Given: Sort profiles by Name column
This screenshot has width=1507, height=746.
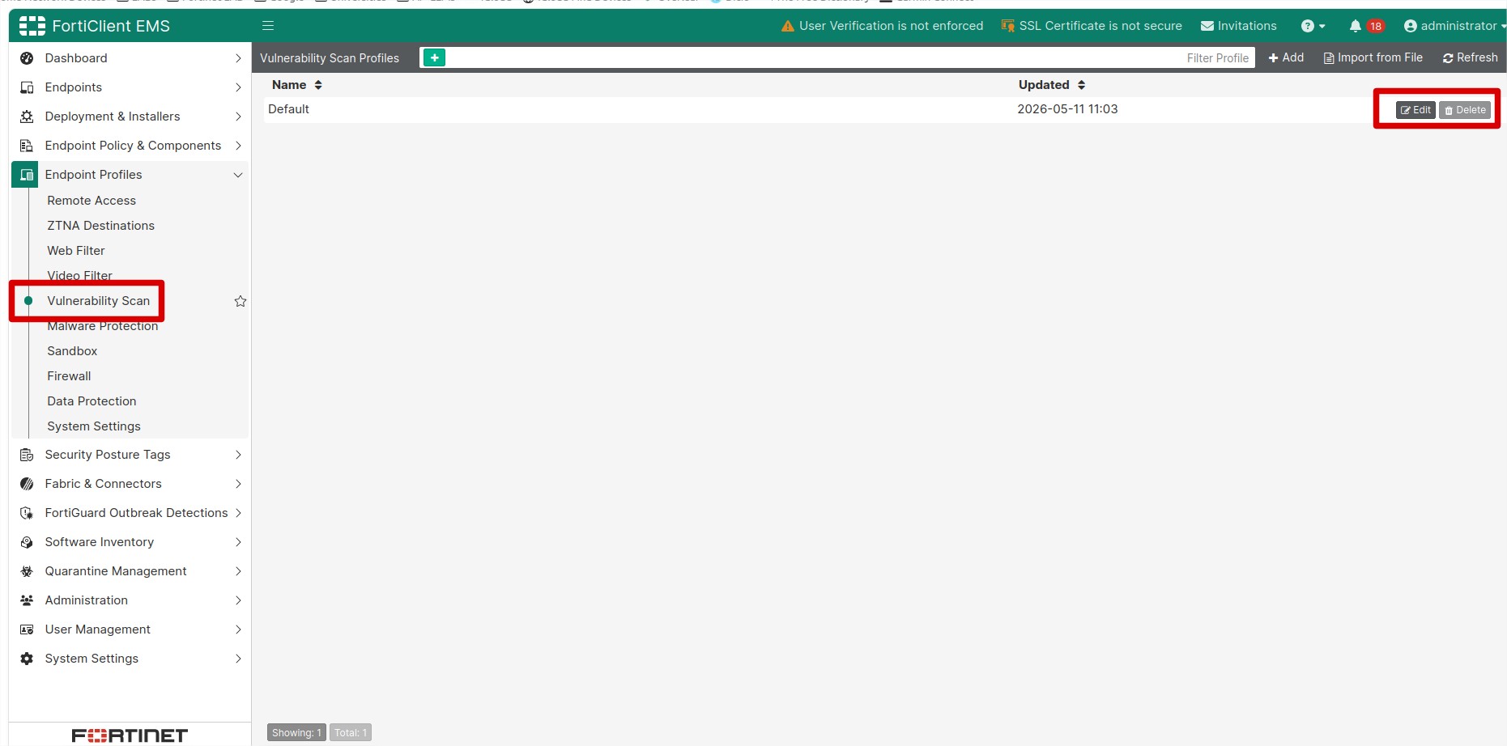Looking at the screenshot, I should point(296,85).
